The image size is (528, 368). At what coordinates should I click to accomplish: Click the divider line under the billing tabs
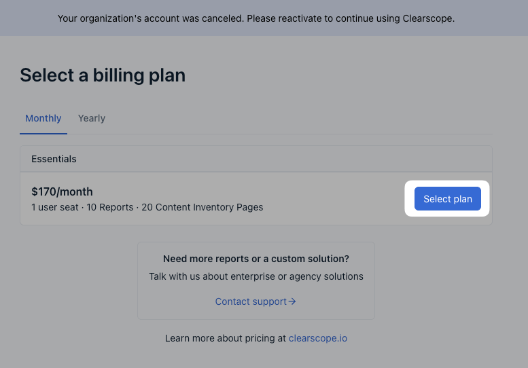tap(272, 134)
